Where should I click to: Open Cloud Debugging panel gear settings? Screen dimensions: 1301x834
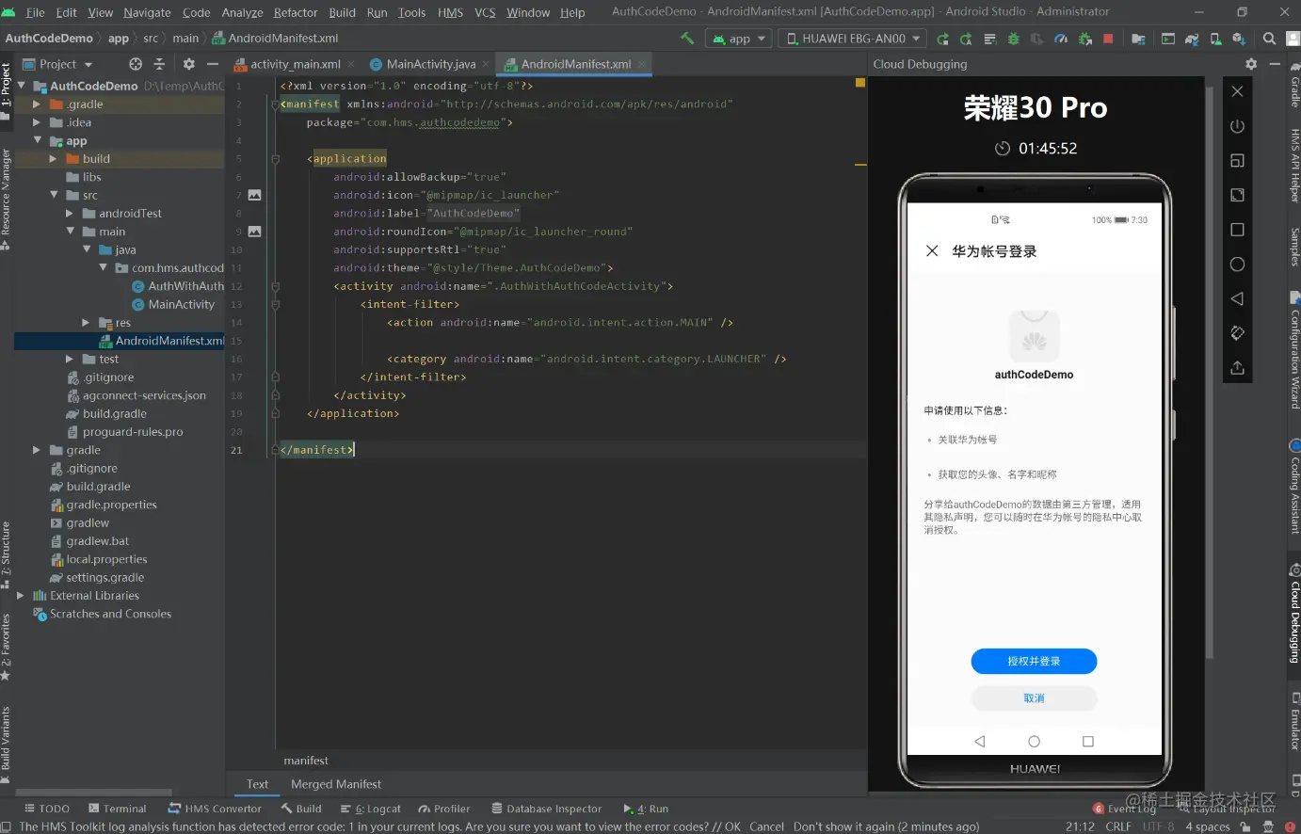(1251, 64)
